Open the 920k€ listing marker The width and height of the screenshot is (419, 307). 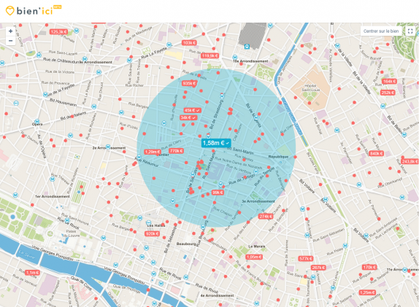tap(152, 234)
